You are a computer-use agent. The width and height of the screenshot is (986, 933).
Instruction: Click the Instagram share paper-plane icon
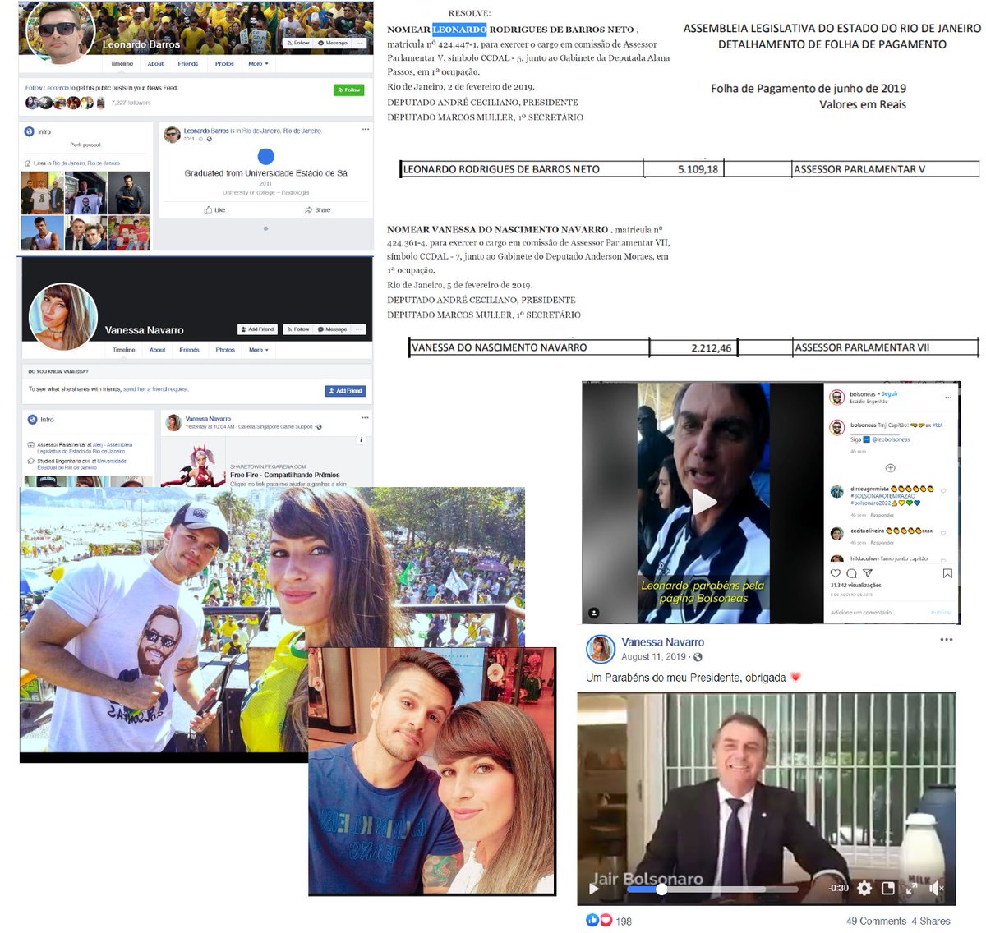point(867,573)
